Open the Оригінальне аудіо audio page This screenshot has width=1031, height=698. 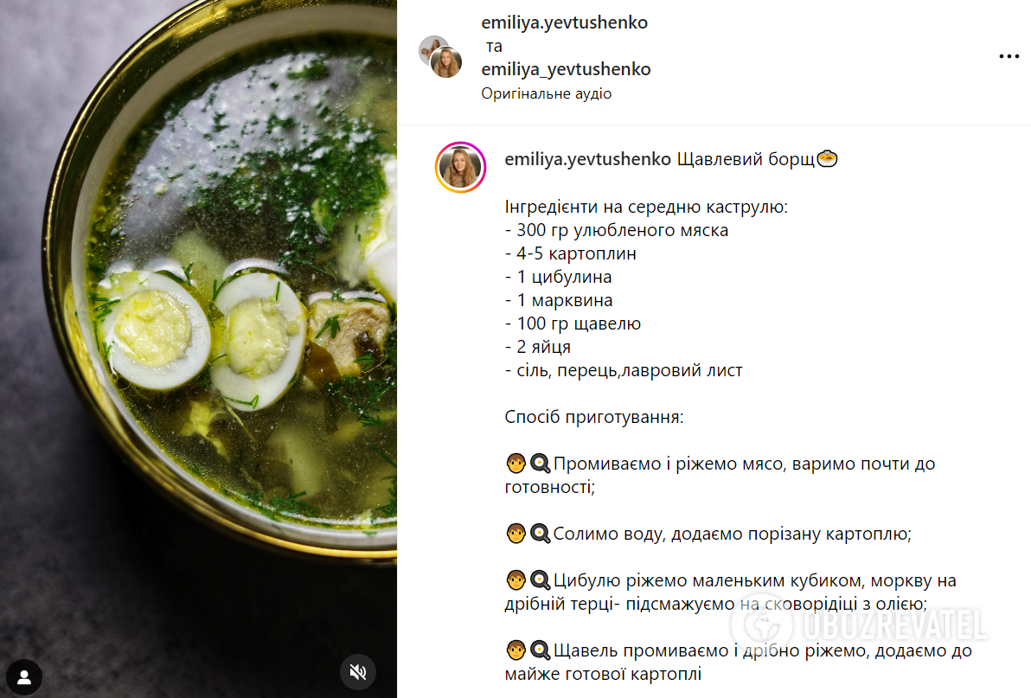click(546, 93)
